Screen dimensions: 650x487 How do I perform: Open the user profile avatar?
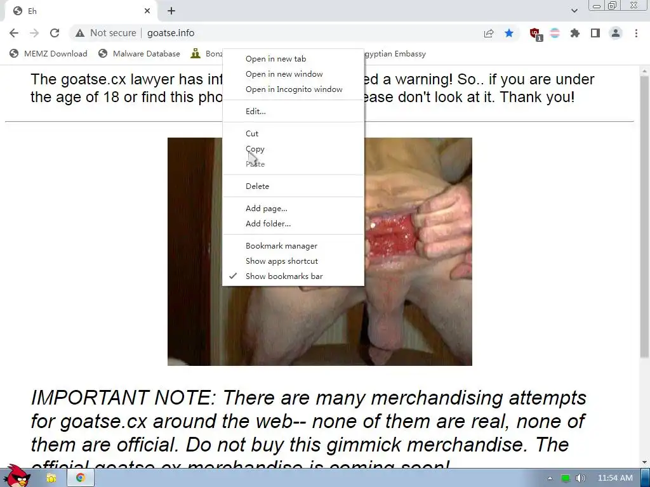click(616, 33)
